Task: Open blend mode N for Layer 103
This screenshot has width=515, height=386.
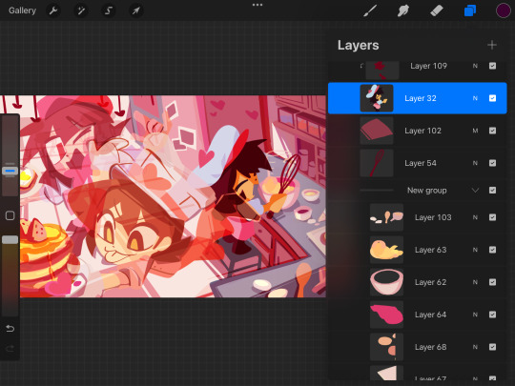Action: click(475, 217)
